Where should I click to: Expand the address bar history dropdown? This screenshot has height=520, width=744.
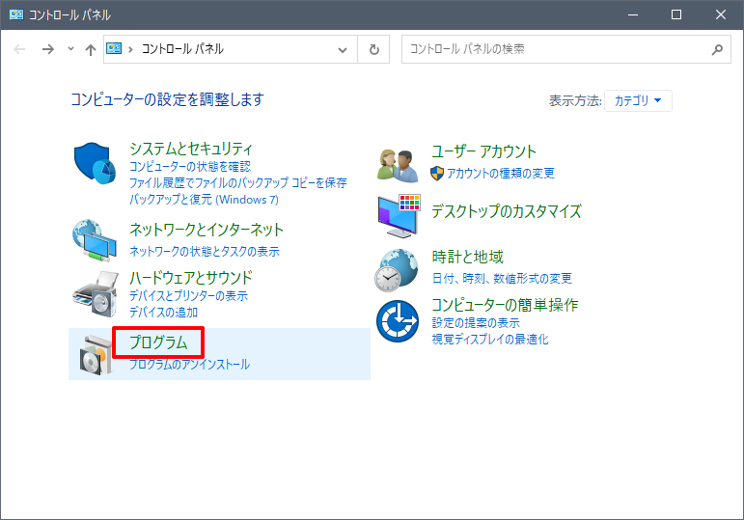click(343, 49)
